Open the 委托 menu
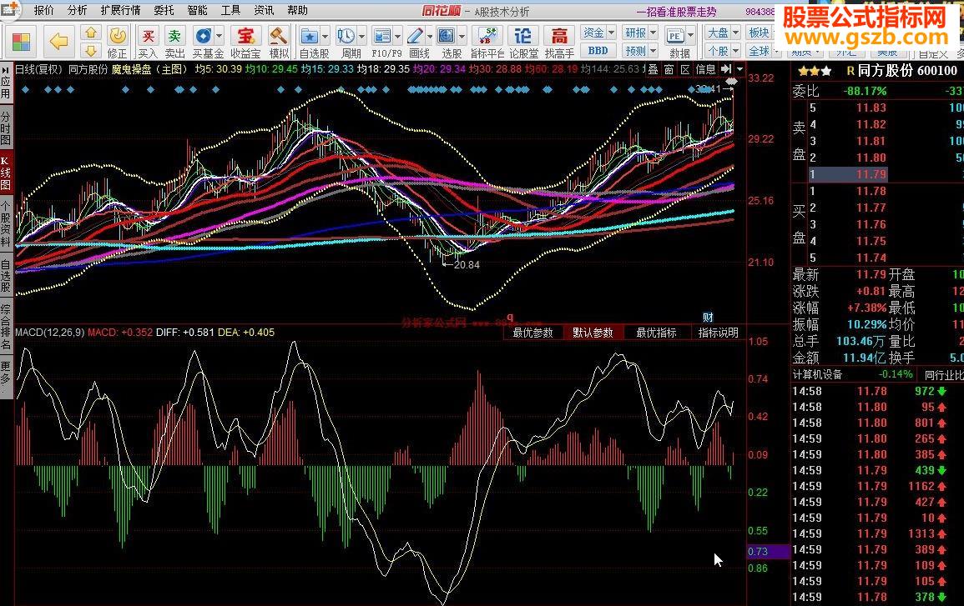 pos(164,11)
